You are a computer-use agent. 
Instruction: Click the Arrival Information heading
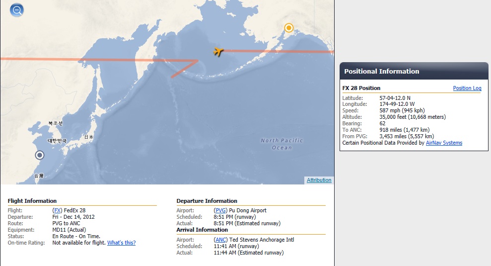point(202,230)
